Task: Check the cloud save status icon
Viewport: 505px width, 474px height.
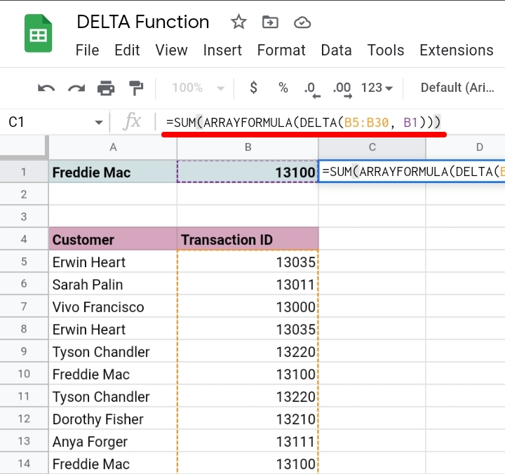Action: [x=302, y=22]
